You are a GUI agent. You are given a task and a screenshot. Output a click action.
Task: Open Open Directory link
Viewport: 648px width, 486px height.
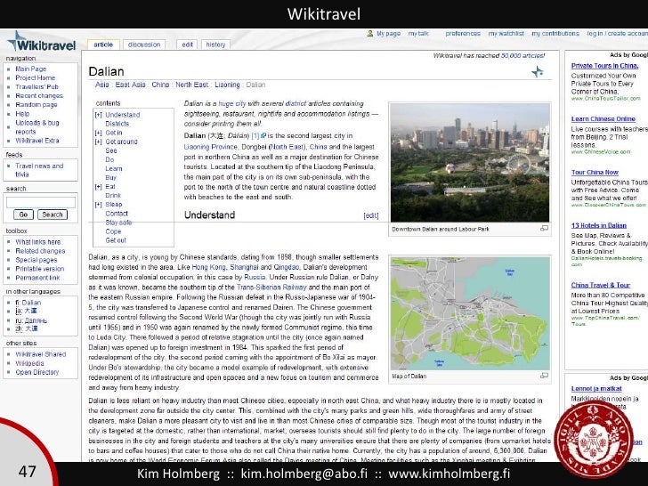coord(37,372)
